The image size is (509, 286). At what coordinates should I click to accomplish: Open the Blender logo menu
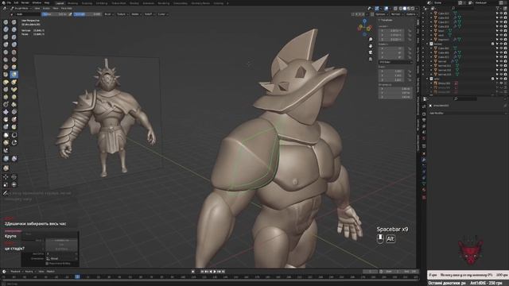click(3, 2)
